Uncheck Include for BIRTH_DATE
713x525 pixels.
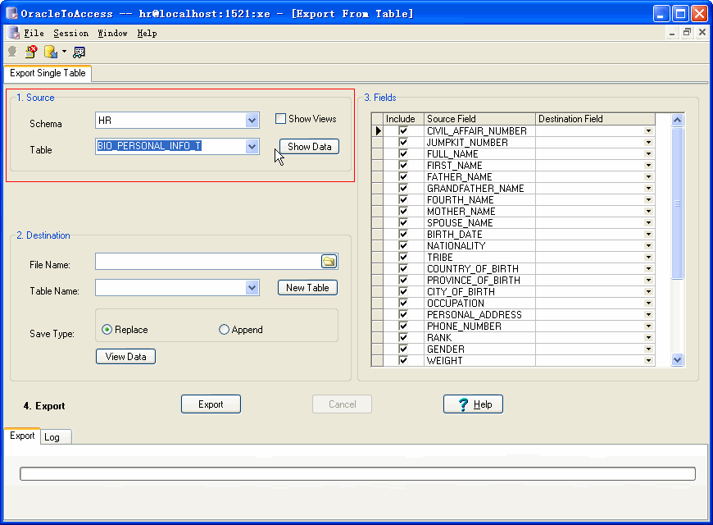click(403, 234)
